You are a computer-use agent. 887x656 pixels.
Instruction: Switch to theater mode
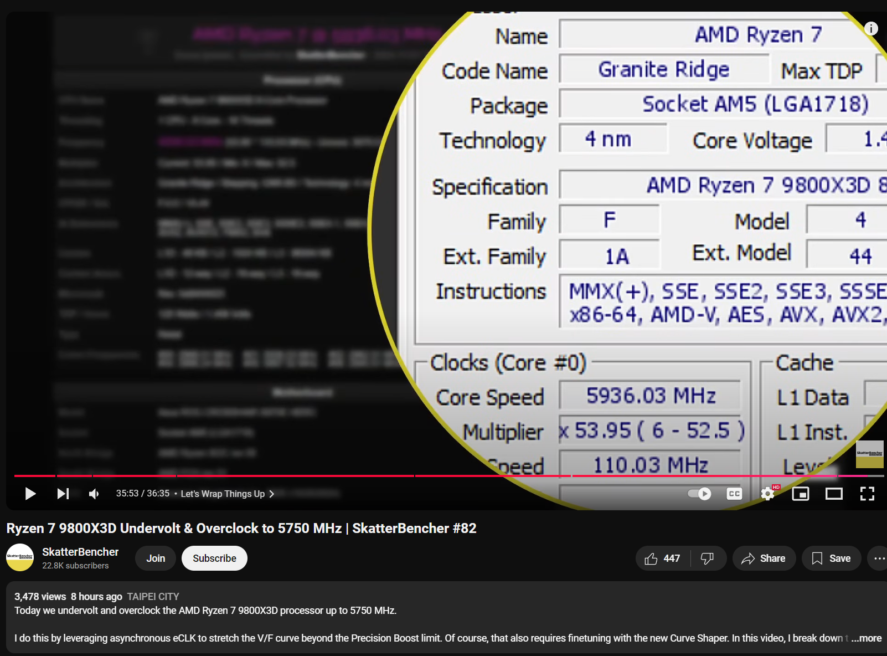coord(834,494)
